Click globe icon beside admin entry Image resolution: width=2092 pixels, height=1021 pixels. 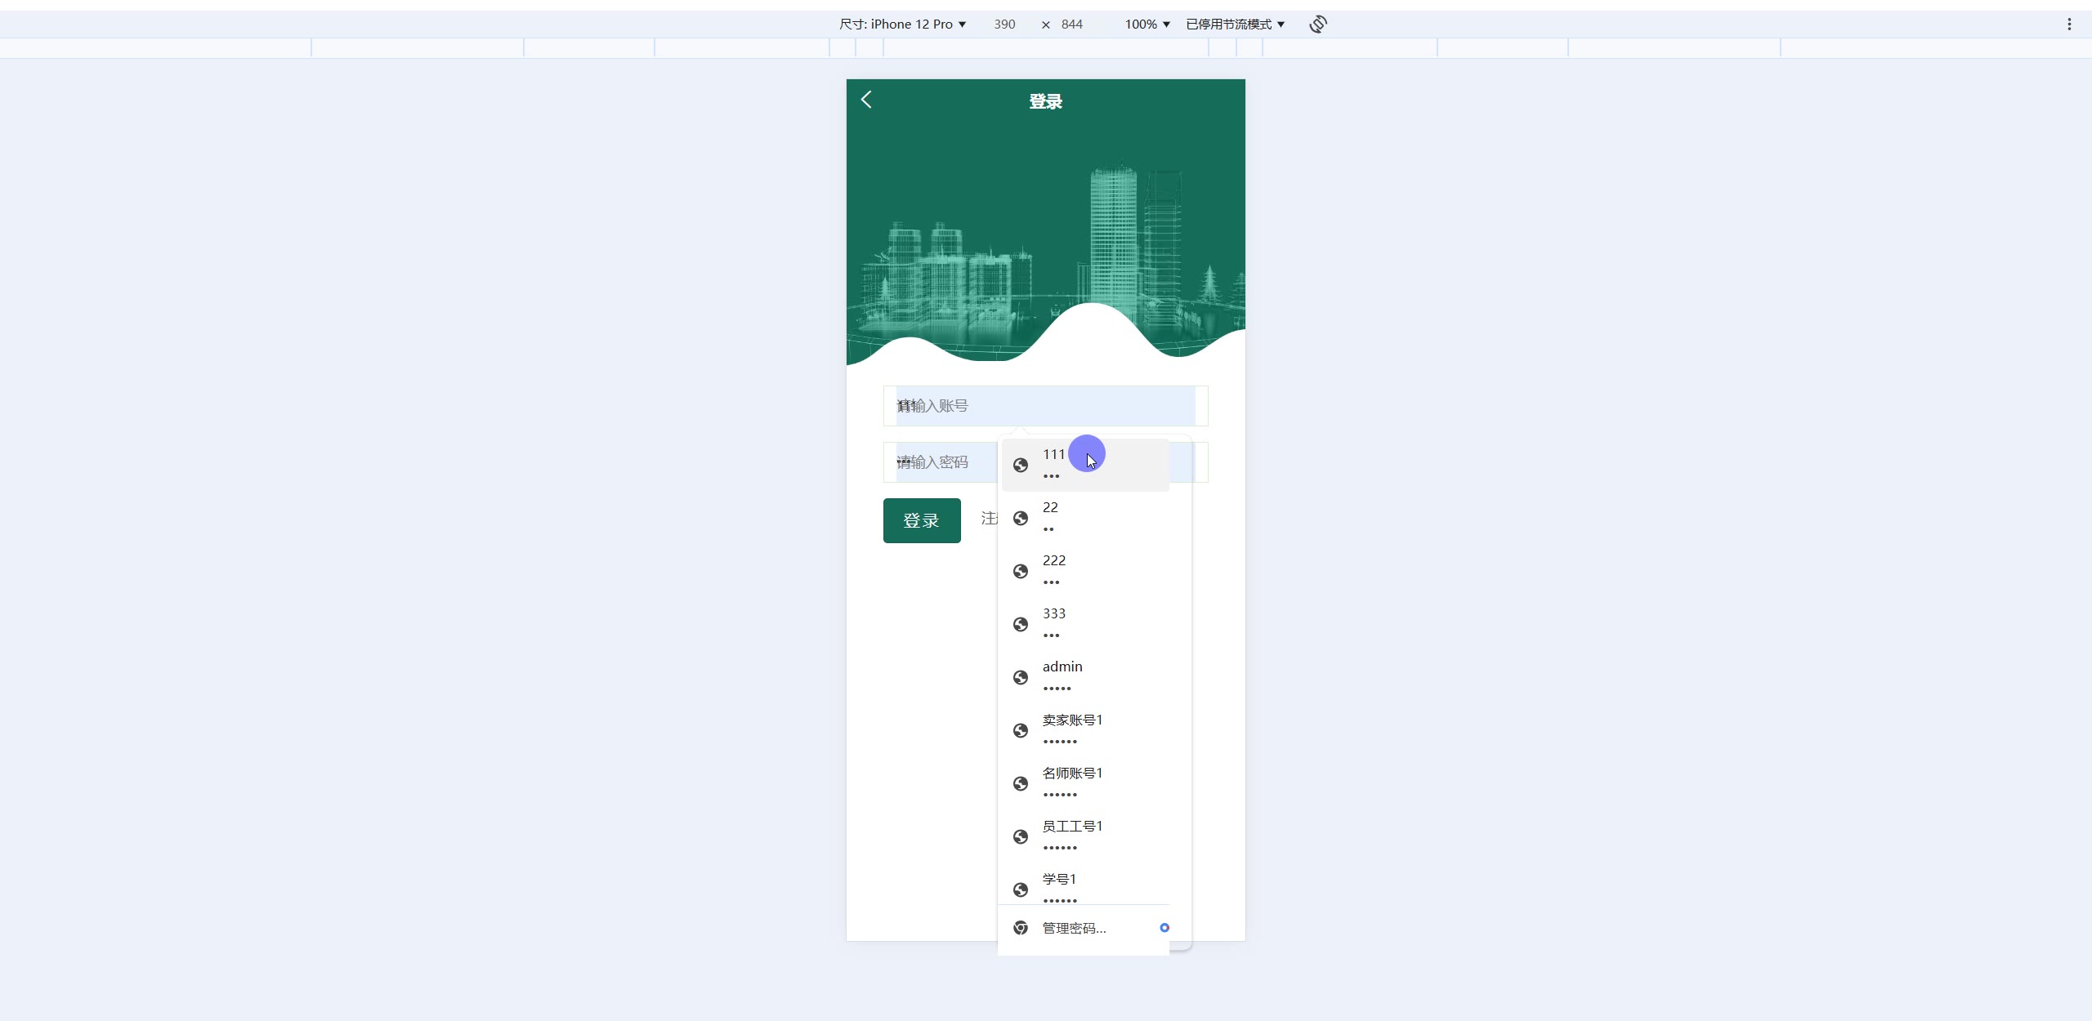pos(1021,677)
